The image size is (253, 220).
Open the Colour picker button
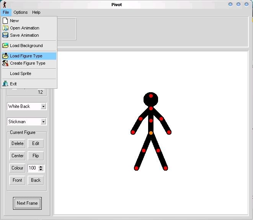18,168
